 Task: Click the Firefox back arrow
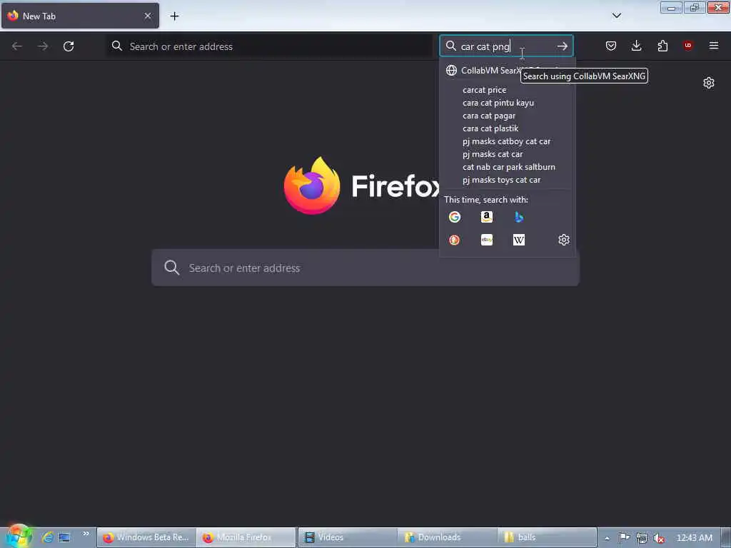17,46
